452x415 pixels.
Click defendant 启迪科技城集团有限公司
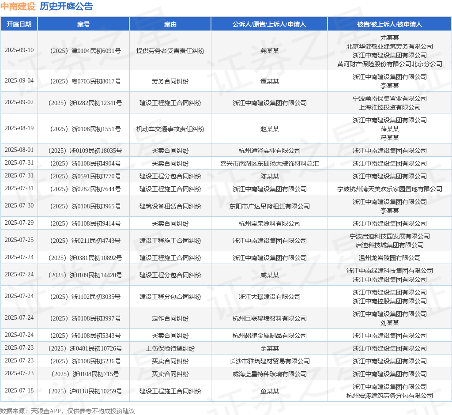coord(389,245)
